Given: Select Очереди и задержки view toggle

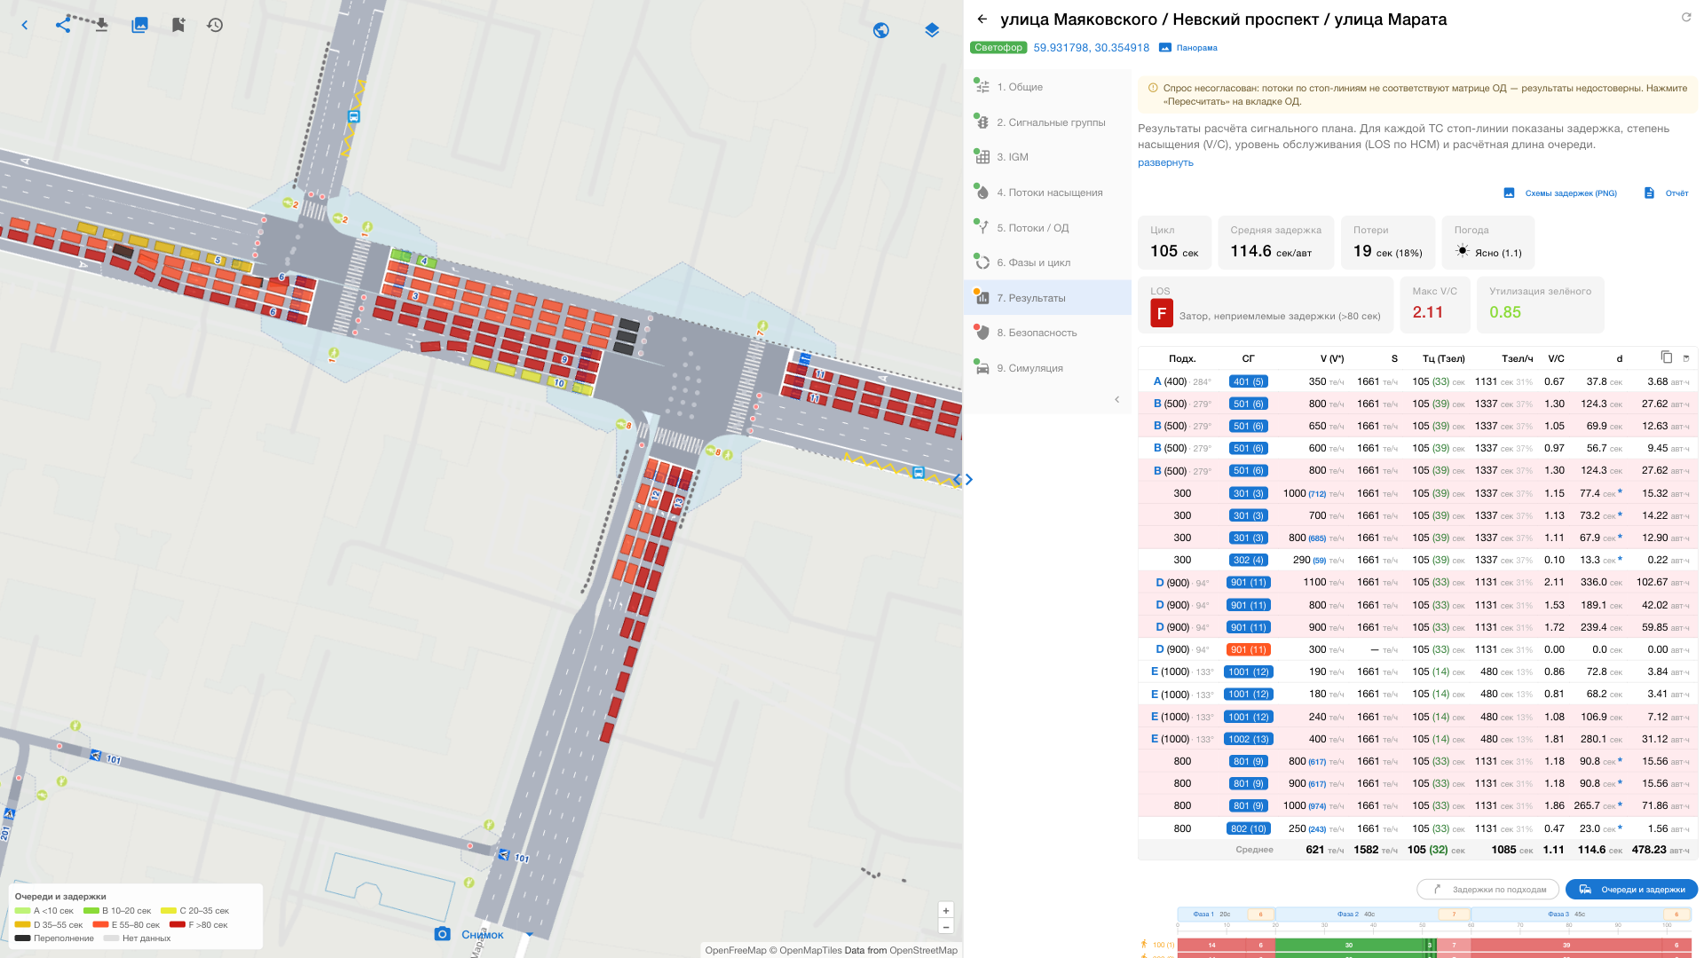Looking at the screenshot, I should (x=1631, y=890).
